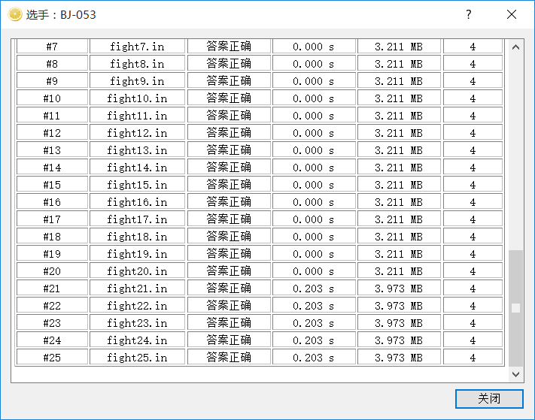The width and height of the screenshot is (535, 420).
Task: Click the score 4 in row #14
Action: [473, 168]
